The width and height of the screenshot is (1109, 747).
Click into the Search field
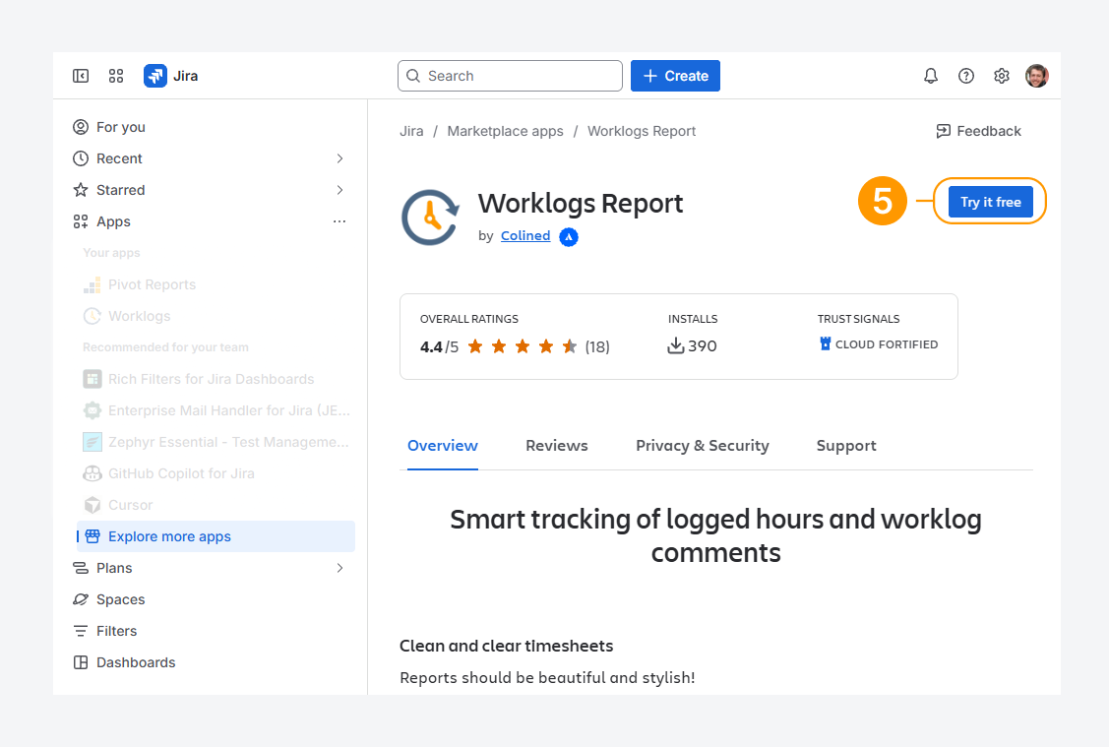click(510, 76)
